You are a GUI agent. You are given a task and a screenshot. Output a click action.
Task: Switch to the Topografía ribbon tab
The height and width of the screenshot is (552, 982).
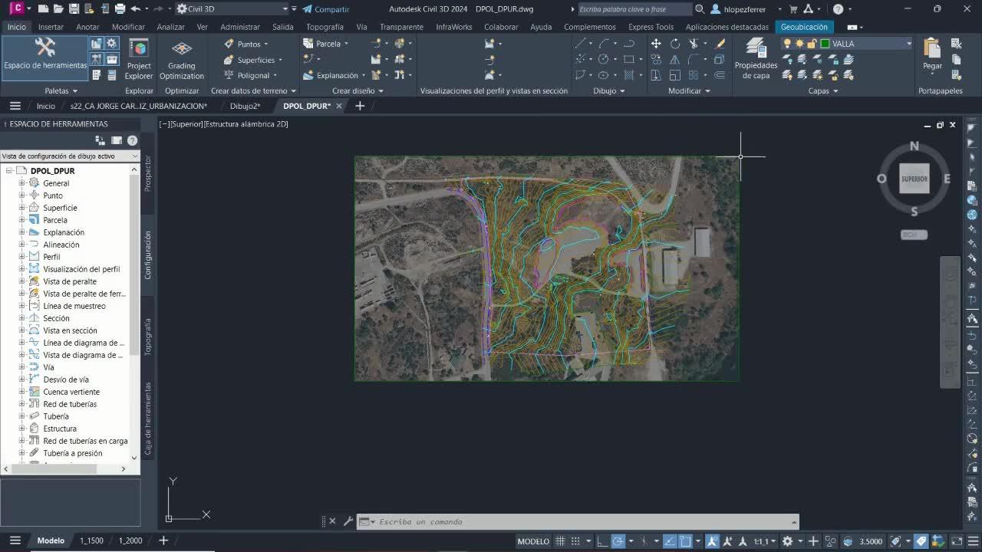(325, 27)
